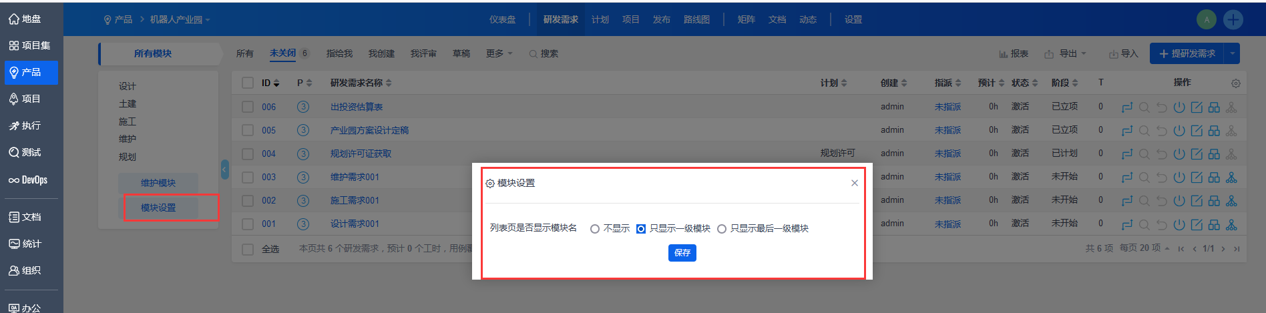This screenshot has height=313, width=1266.
Task: Expand the 更多 dropdown filter
Action: click(499, 53)
